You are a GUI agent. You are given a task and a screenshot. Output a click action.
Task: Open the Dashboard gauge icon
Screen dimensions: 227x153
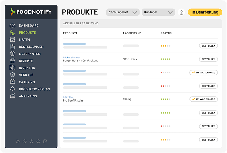12,26
